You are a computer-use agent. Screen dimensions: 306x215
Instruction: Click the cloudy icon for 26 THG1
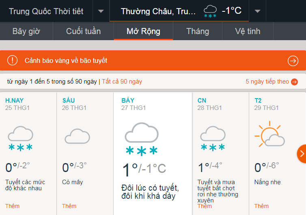[77, 136]
